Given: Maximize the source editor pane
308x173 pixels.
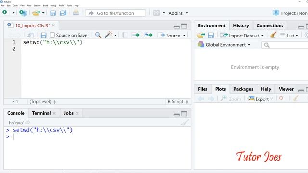Looking at the screenshot, I should (184, 26).
